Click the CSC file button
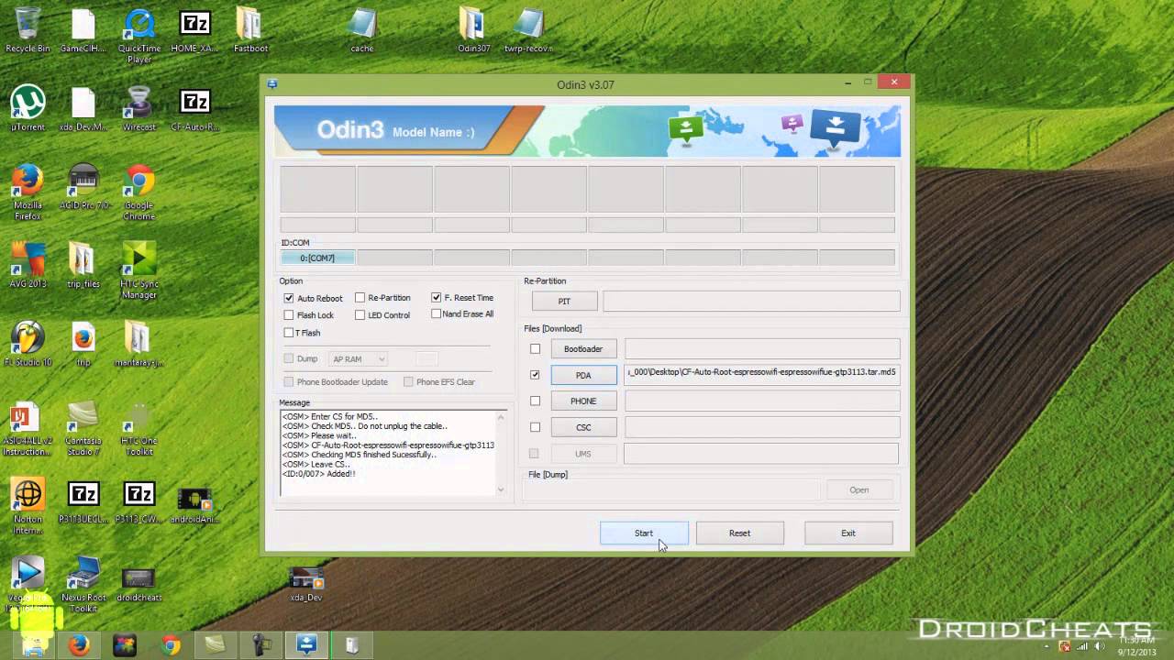Viewport: 1174px width, 660px height. (583, 427)
